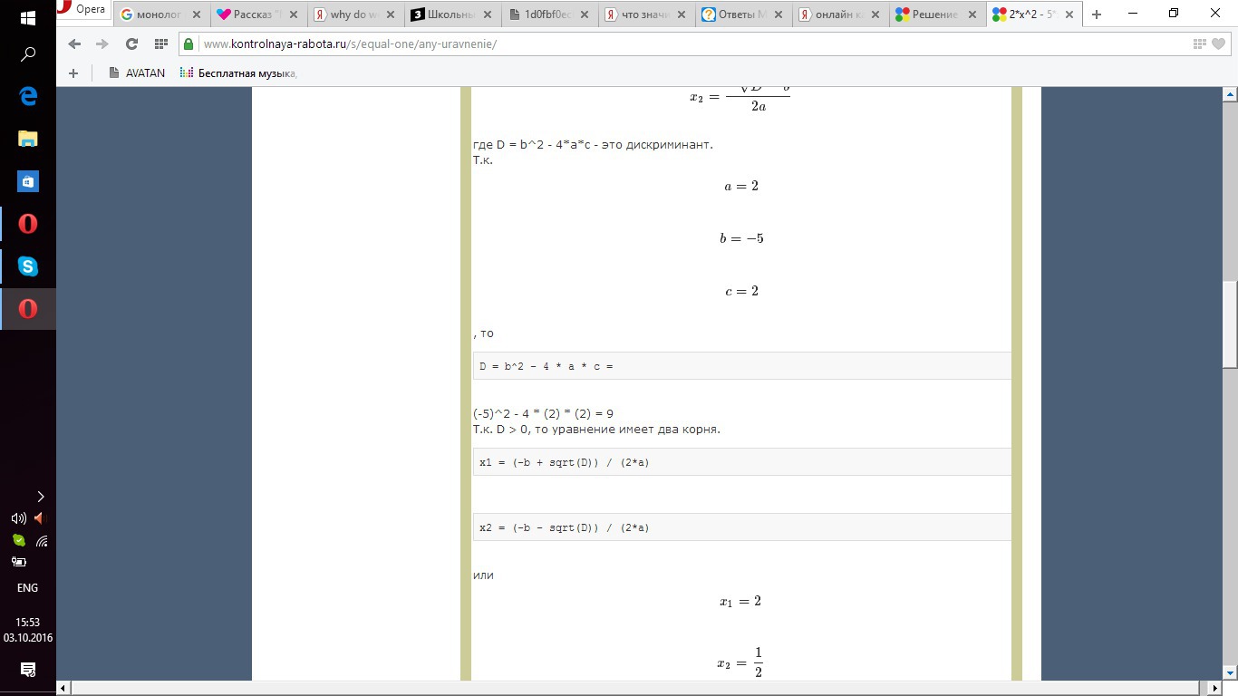Open the Бесплатная музыка bookmark
Screen dimensions: 1238x696
tap(239, 73)
